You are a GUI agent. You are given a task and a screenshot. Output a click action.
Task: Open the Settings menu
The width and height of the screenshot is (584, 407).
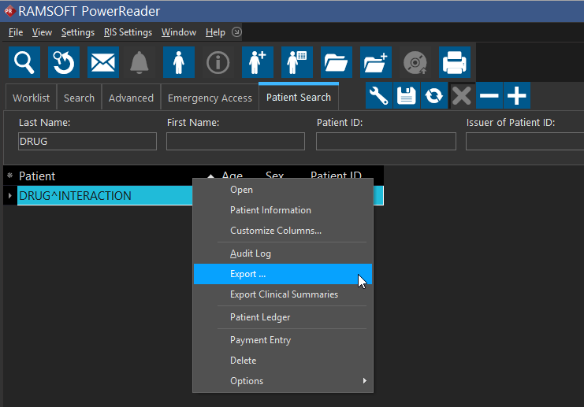click(78, 32)
